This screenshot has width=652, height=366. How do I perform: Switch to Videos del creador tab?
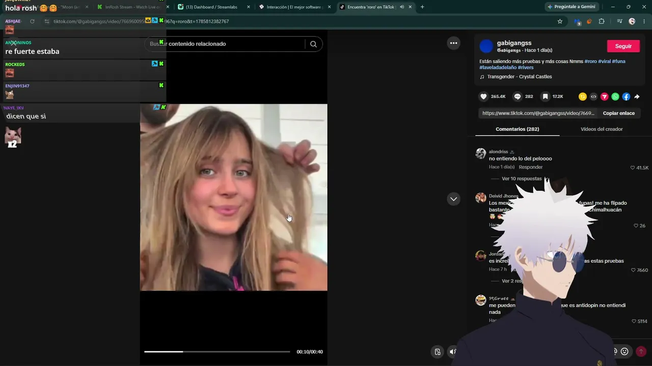coord(602,129)
